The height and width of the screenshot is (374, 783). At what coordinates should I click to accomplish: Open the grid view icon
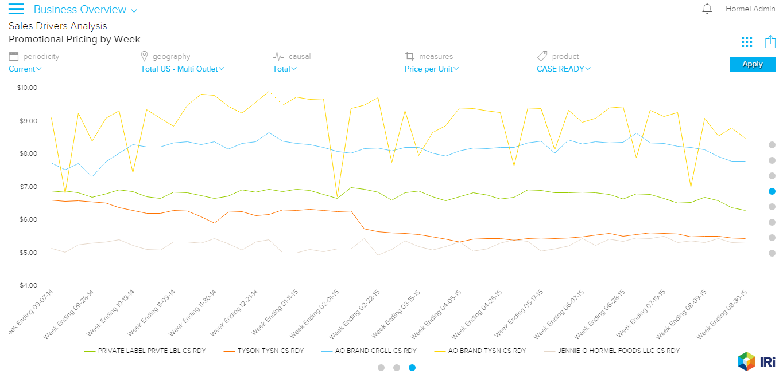pos(747,42)
